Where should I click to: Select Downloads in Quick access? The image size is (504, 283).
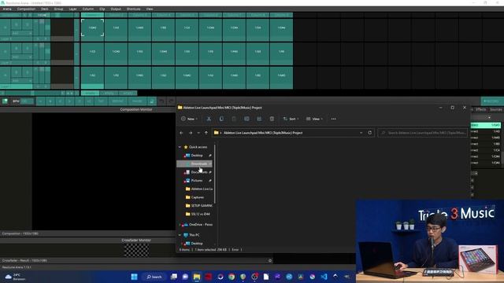pyautogui.click(x=195, y=164)
